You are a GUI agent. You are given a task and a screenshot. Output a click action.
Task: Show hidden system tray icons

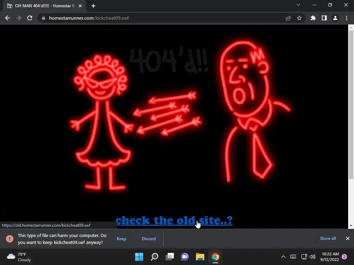[283, 257]
